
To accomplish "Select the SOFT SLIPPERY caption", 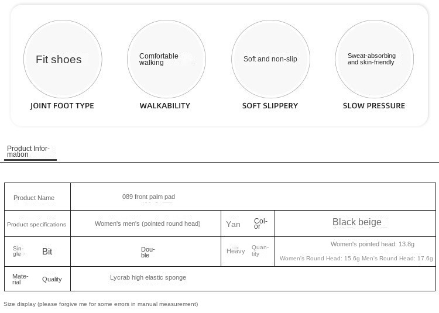I will (270, 106).
